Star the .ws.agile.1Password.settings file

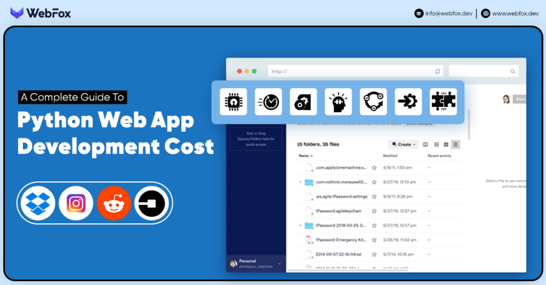374,197
